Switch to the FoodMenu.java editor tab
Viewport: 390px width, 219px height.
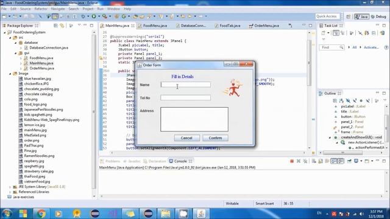[152, 26]
